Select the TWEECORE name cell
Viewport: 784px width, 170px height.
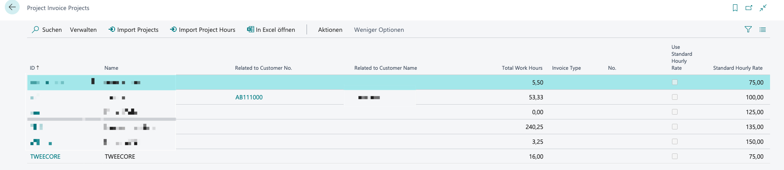[120, 156]
